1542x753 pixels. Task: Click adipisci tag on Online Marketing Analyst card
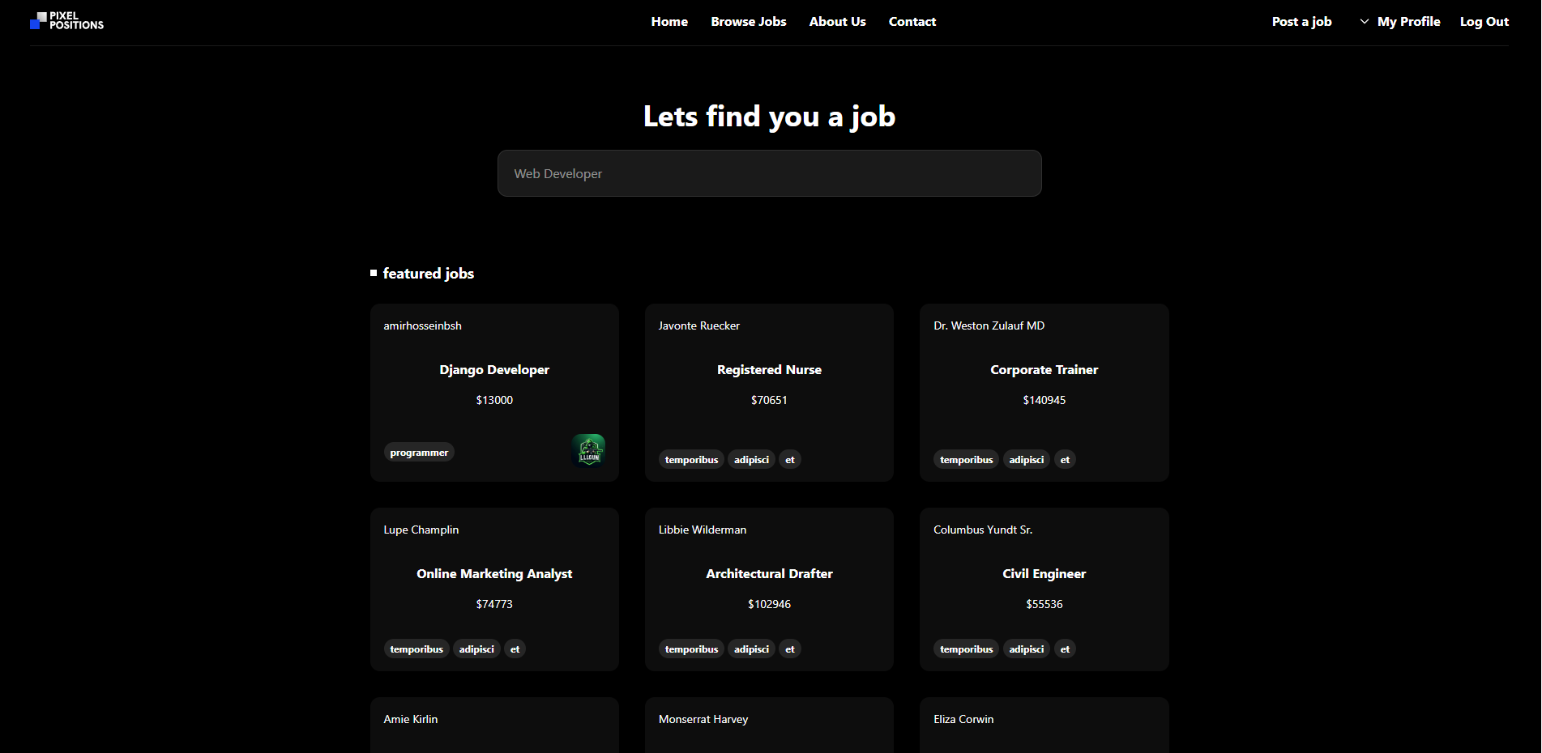tap(476, 649)
